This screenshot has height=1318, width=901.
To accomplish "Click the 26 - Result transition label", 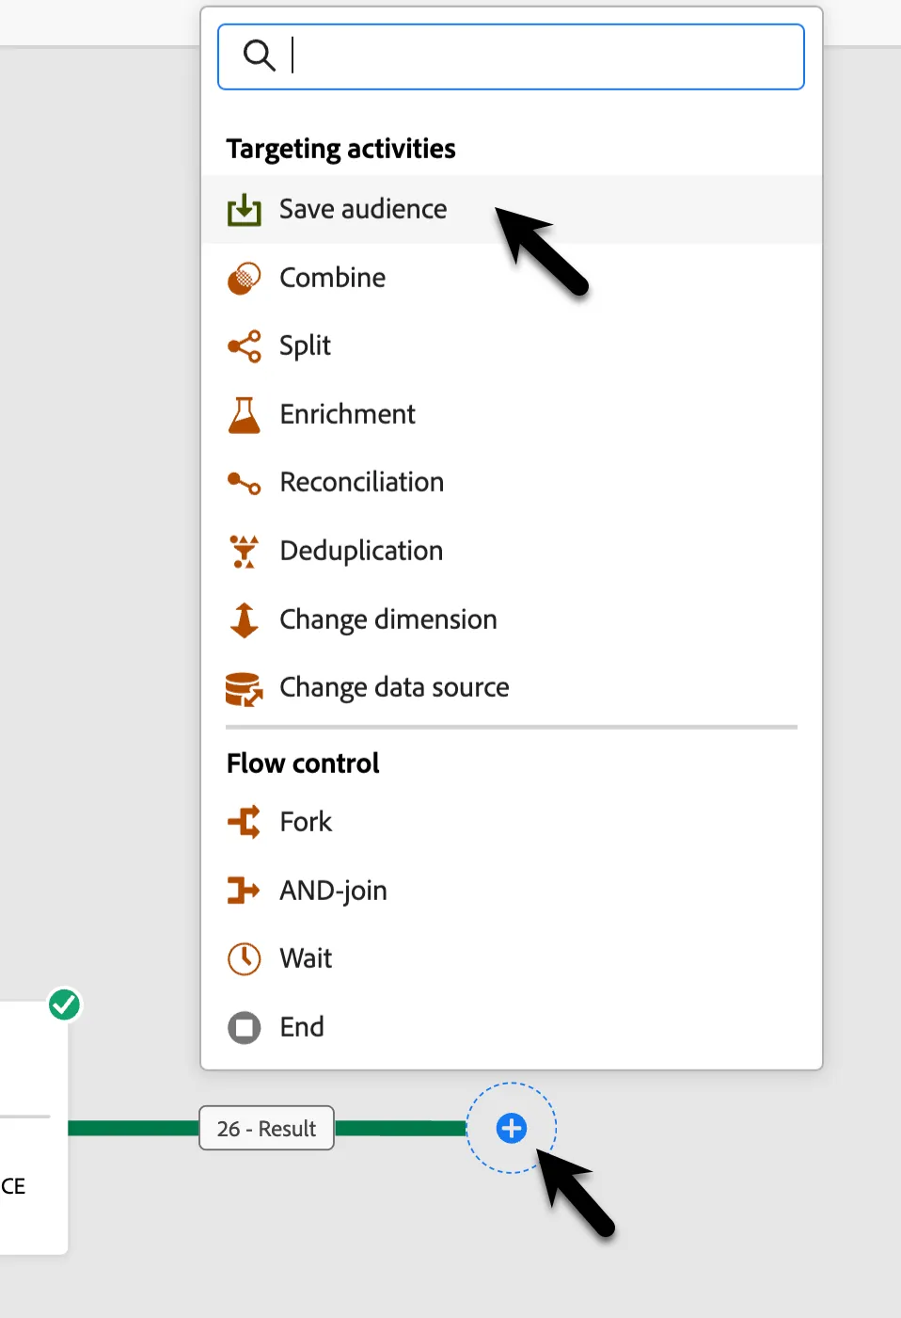I will click(x=266, y=1128).
